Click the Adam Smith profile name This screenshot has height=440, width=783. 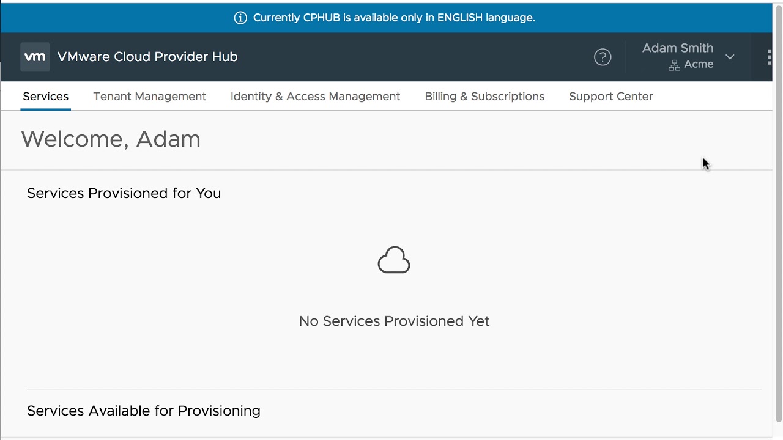[x=677, y=48]
